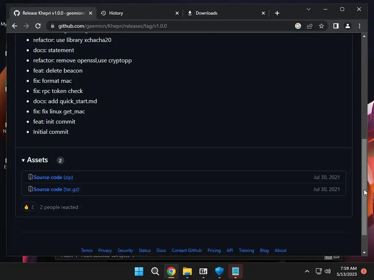Click "docs: add quick_start.md" entry

[x=65, y=101]
